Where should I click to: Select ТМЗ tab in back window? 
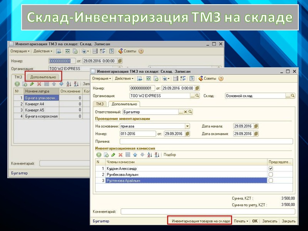click(x=18, y=77)
